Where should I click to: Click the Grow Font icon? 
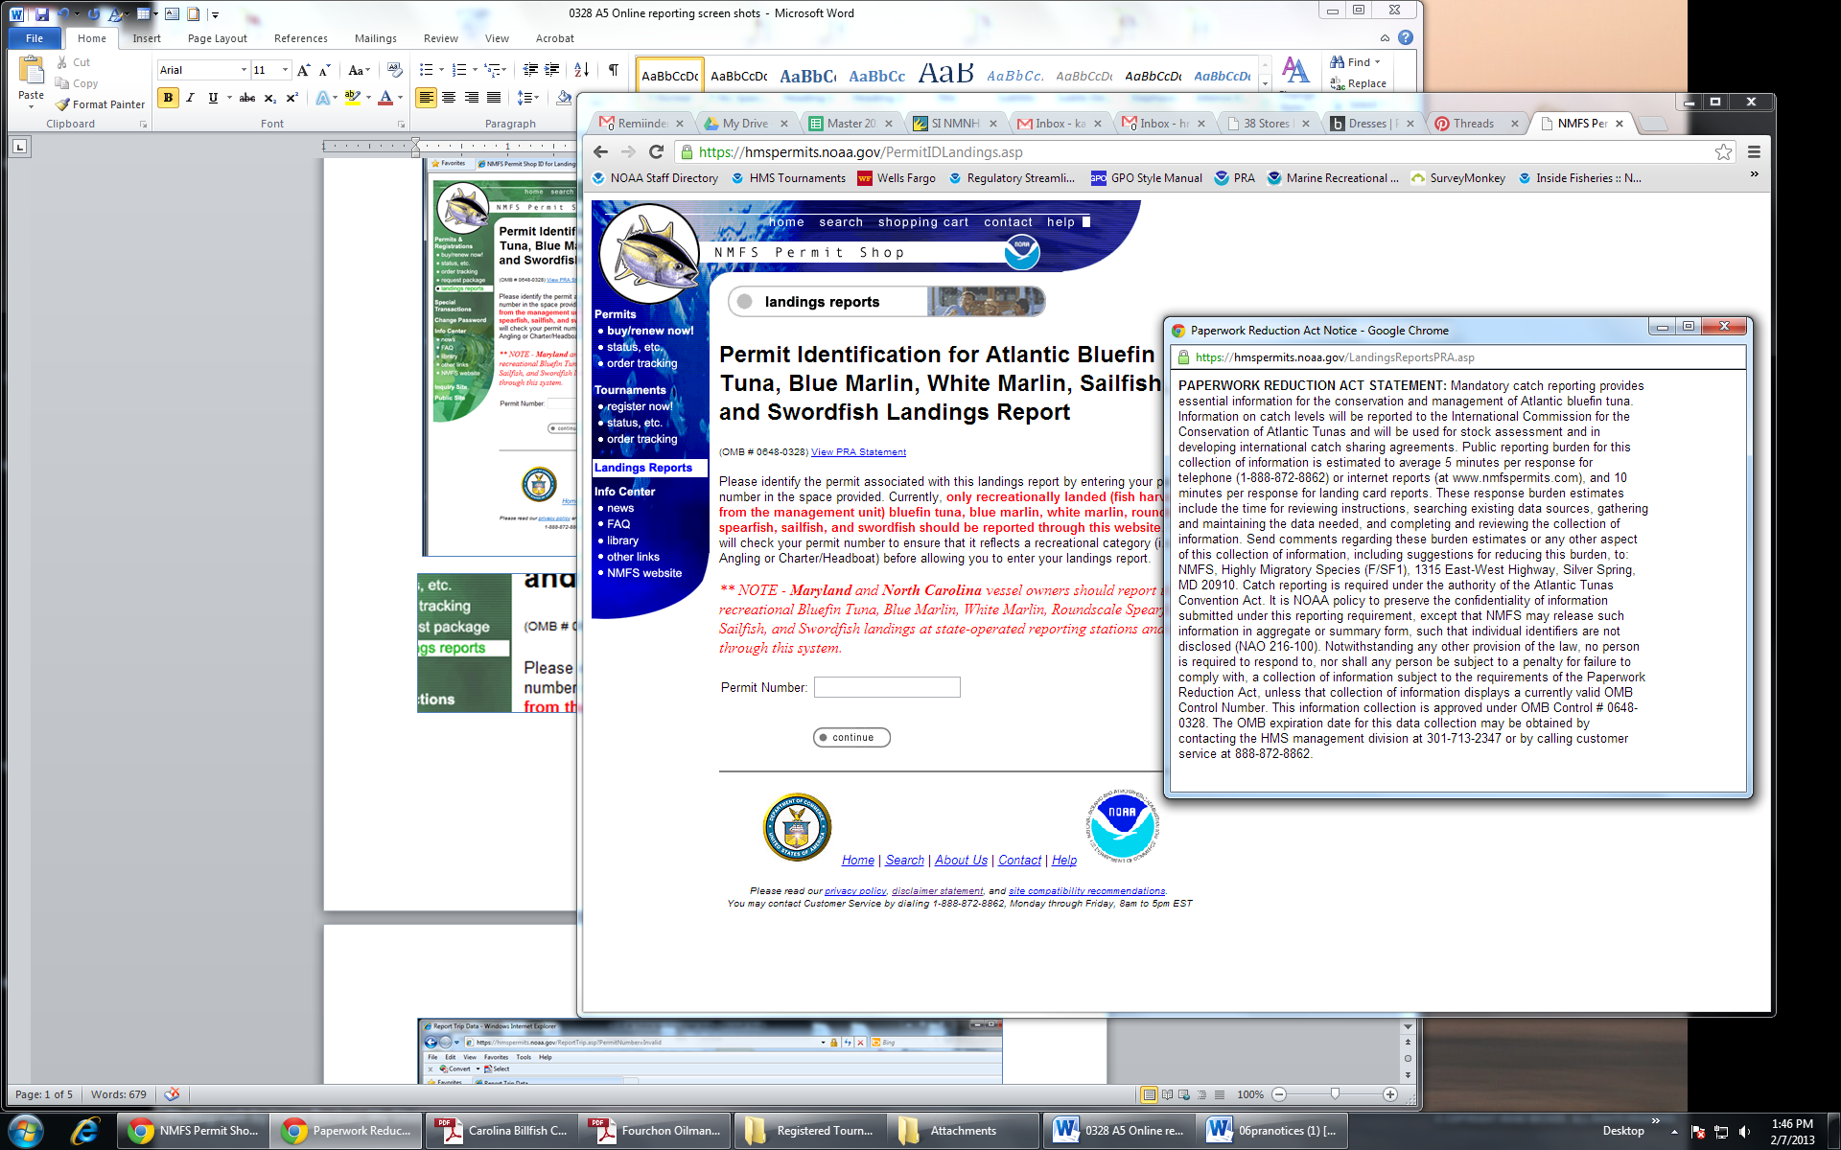303,70
